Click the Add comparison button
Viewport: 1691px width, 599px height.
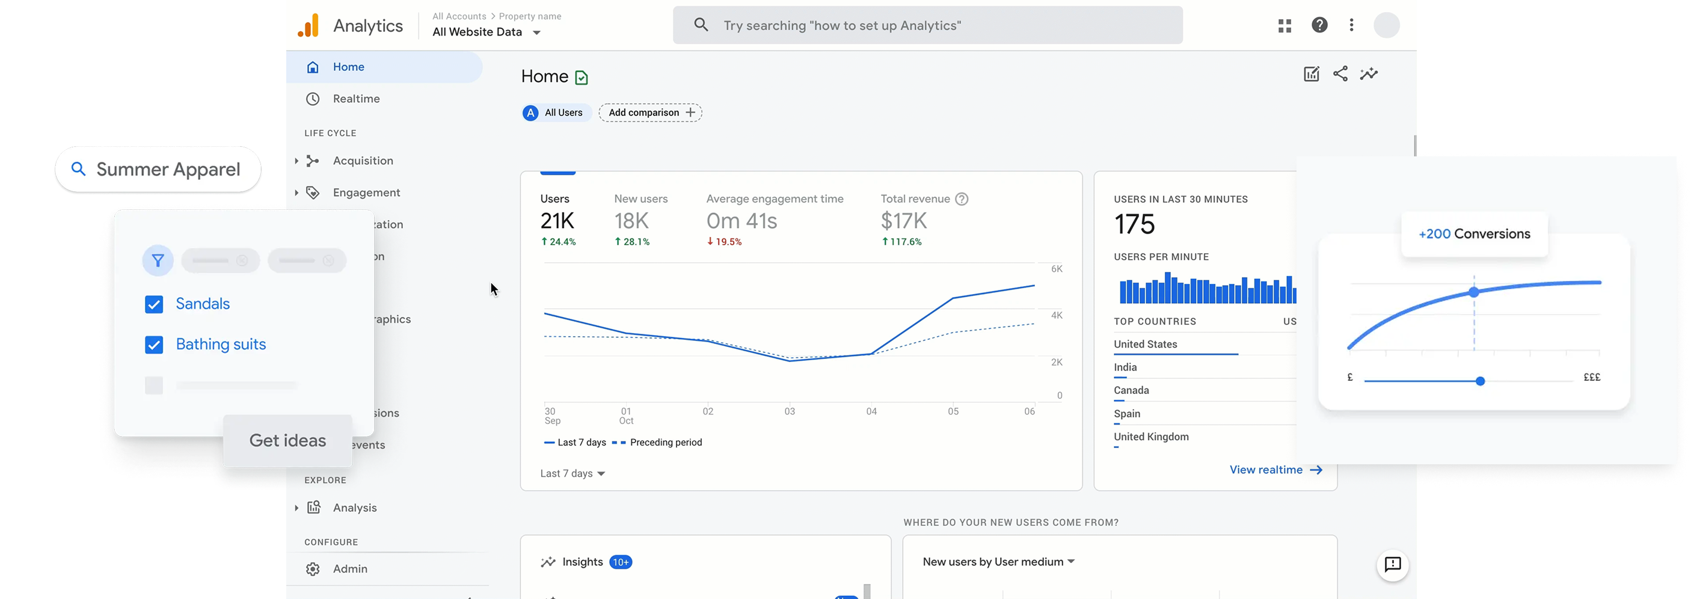pyautogui.click(x=650, y=113)
